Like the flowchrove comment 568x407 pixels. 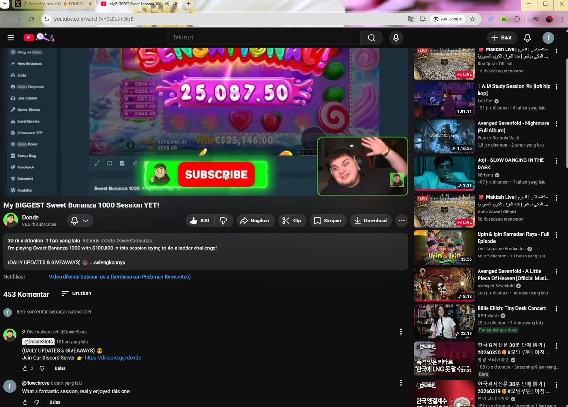(25, 402)
